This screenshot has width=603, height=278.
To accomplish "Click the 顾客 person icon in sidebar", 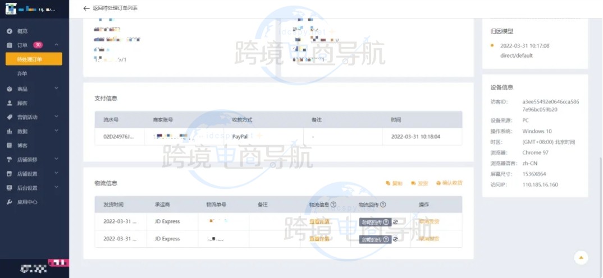I will [x=10, y=103].
